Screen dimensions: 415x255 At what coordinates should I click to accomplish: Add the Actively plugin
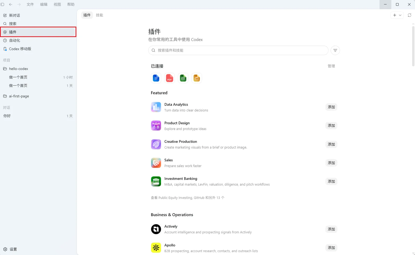pyautogui.click(x=331, y=229)
